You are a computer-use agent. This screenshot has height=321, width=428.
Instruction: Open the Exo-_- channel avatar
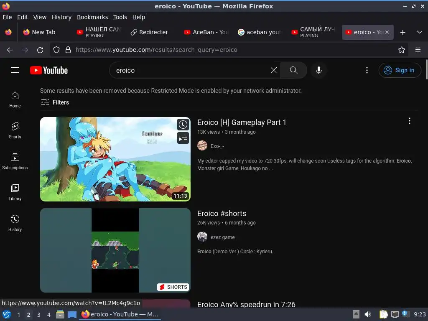click(202, 146)
